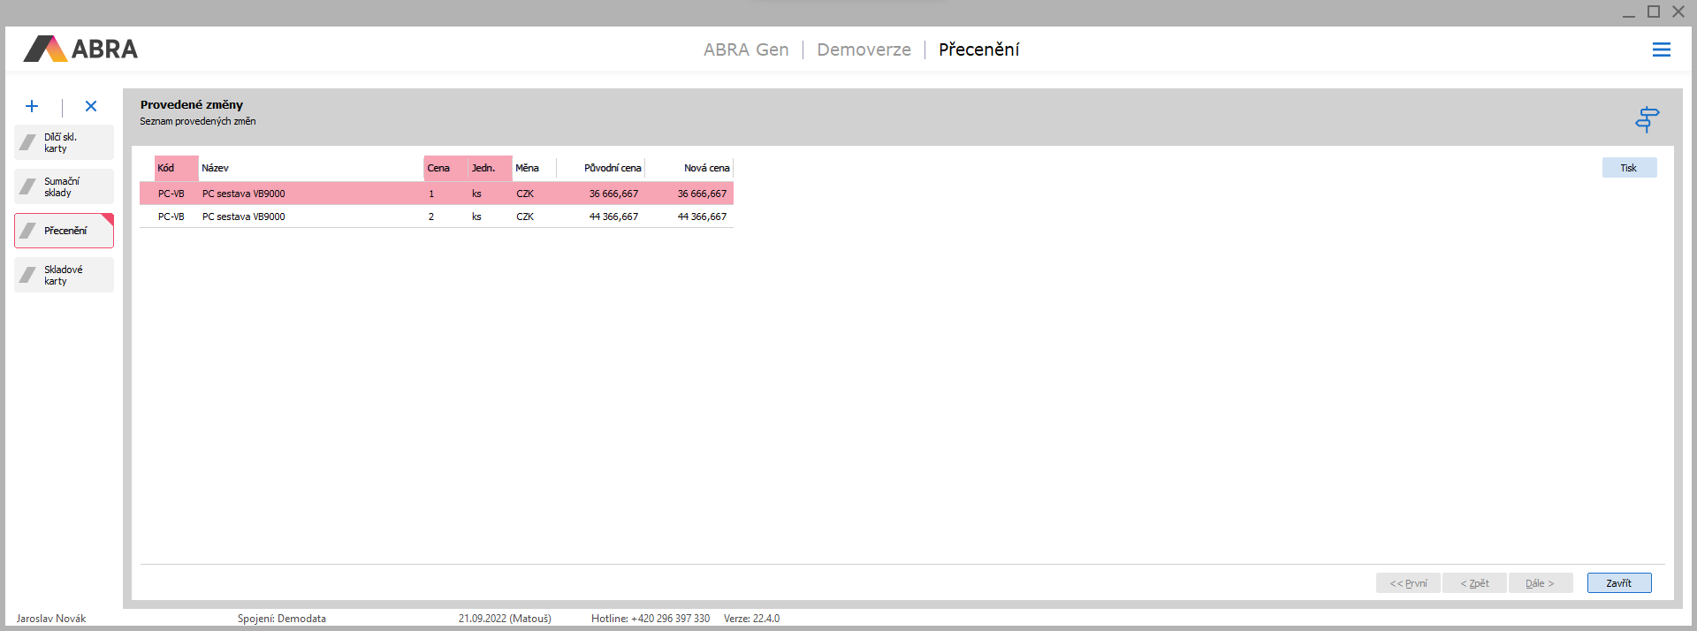Click the plus icon to add new agenda
This screenshot has width=1697, height=631.
pos(32,106)
